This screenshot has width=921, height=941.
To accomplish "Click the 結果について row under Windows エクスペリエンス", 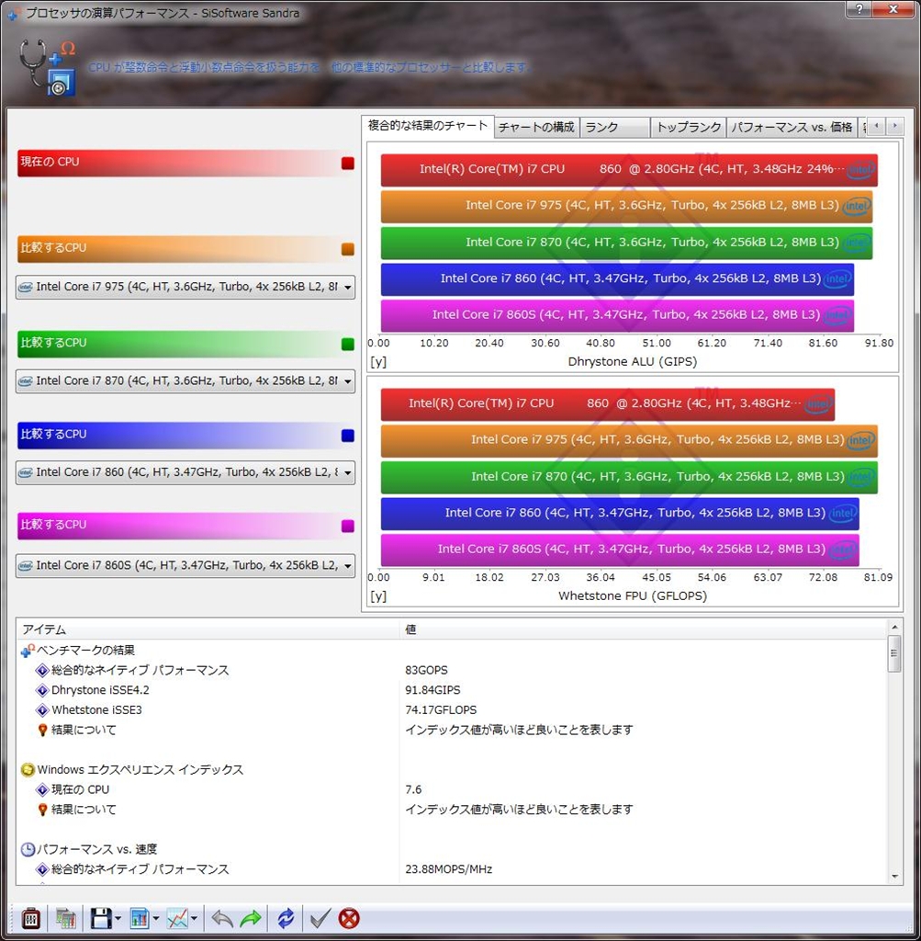I will 452,810.
